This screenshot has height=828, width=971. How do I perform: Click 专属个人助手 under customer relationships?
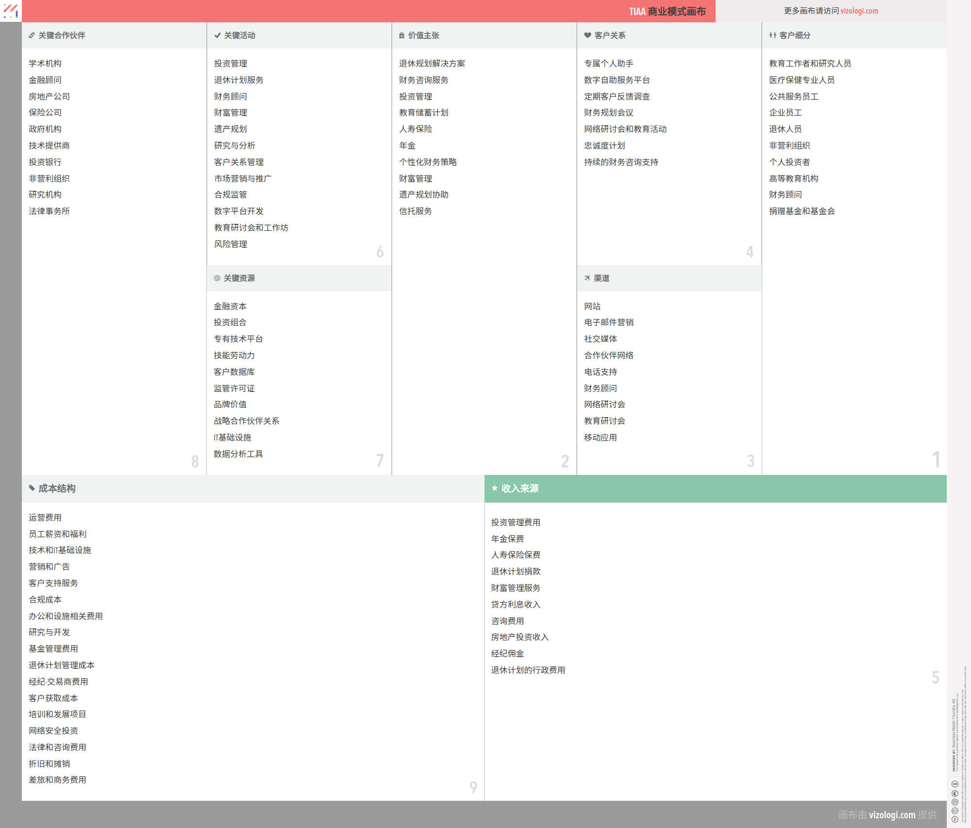[x=608, y=64]
